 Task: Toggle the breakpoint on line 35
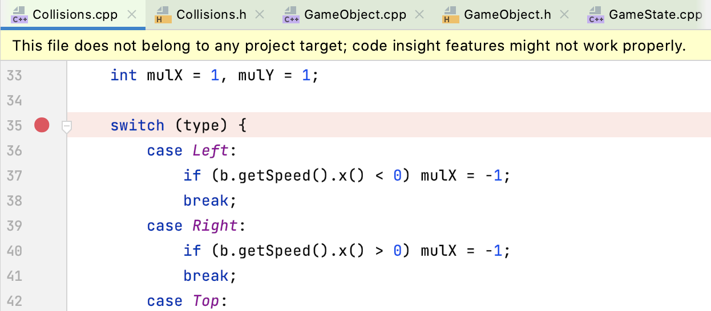(x=42, y=125)
